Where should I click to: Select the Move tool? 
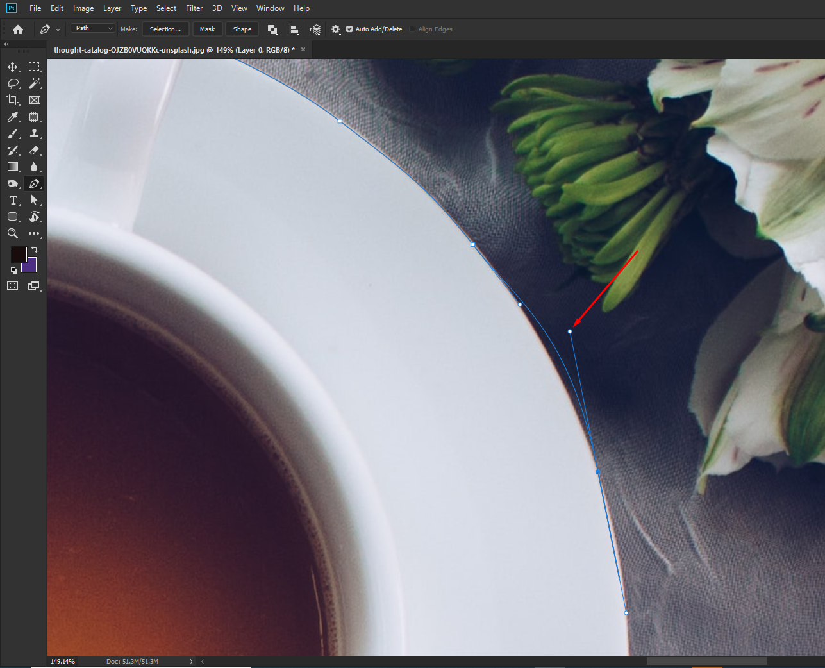[13, 67]
